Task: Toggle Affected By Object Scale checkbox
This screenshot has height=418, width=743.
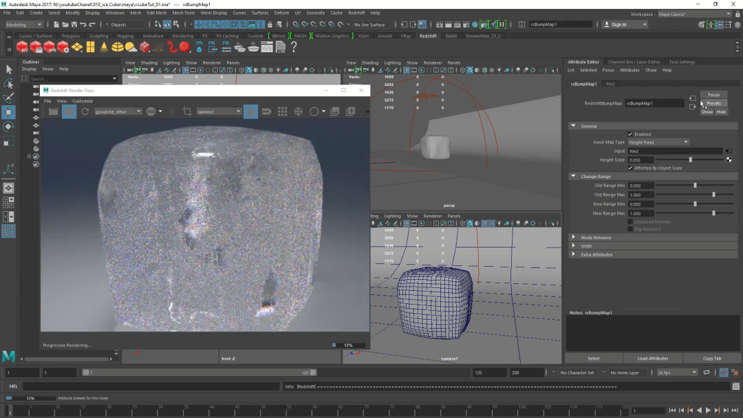Action: pyautogui.click(x=630, y=168)
